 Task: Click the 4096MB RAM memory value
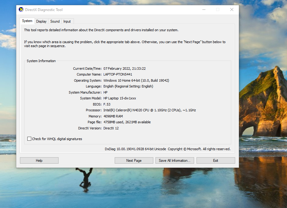point(113,116)
